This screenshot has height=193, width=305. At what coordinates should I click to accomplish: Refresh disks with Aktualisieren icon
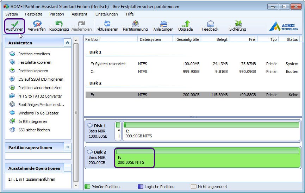107,24
